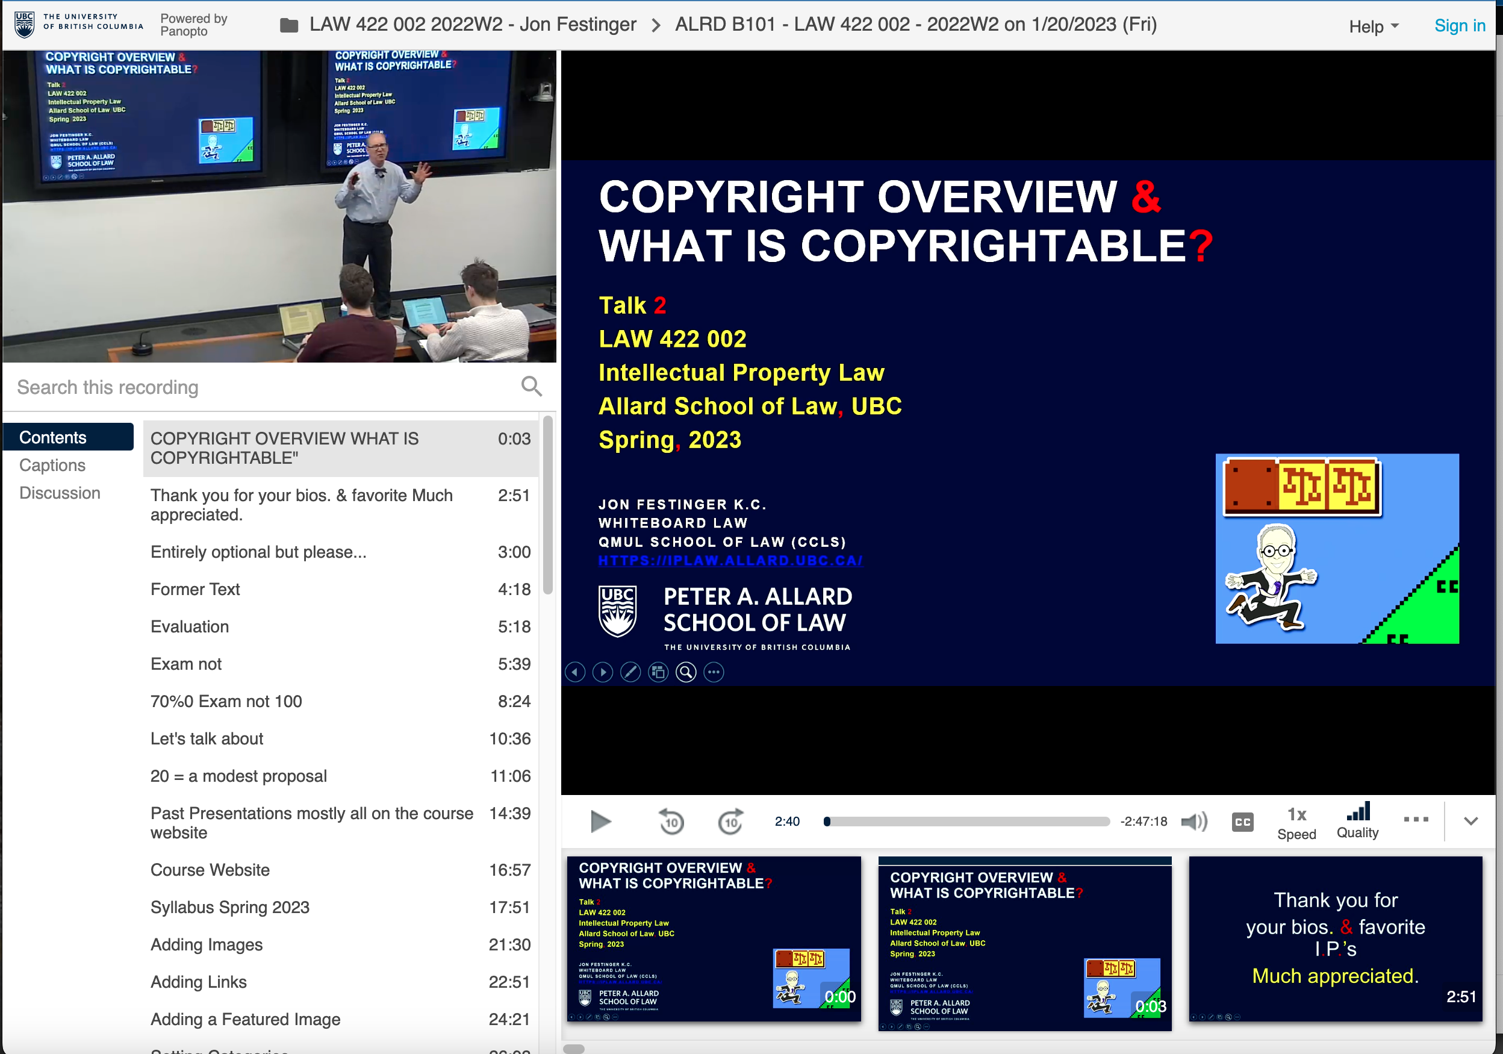Jump to 'Let's talk about' entry
This screenshot has width=1503, height=1054.
340,738
